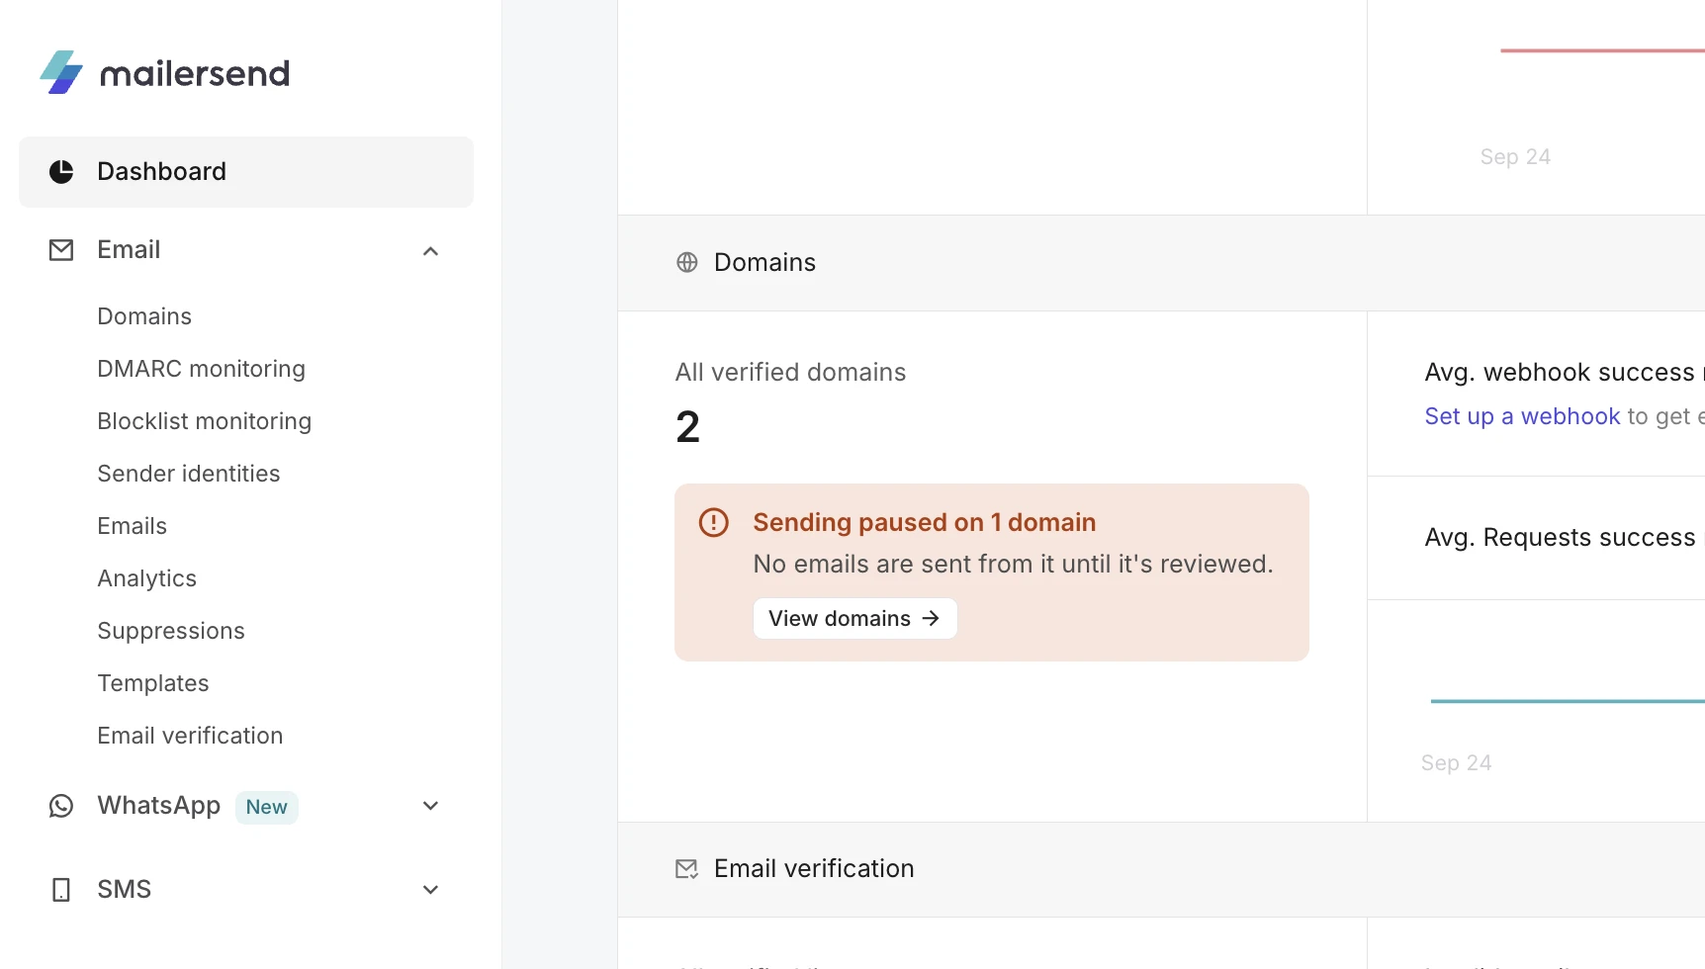Click Sending paused on 1 domain text
This screenshot has height=969, width=1705.
coord(924,522)
